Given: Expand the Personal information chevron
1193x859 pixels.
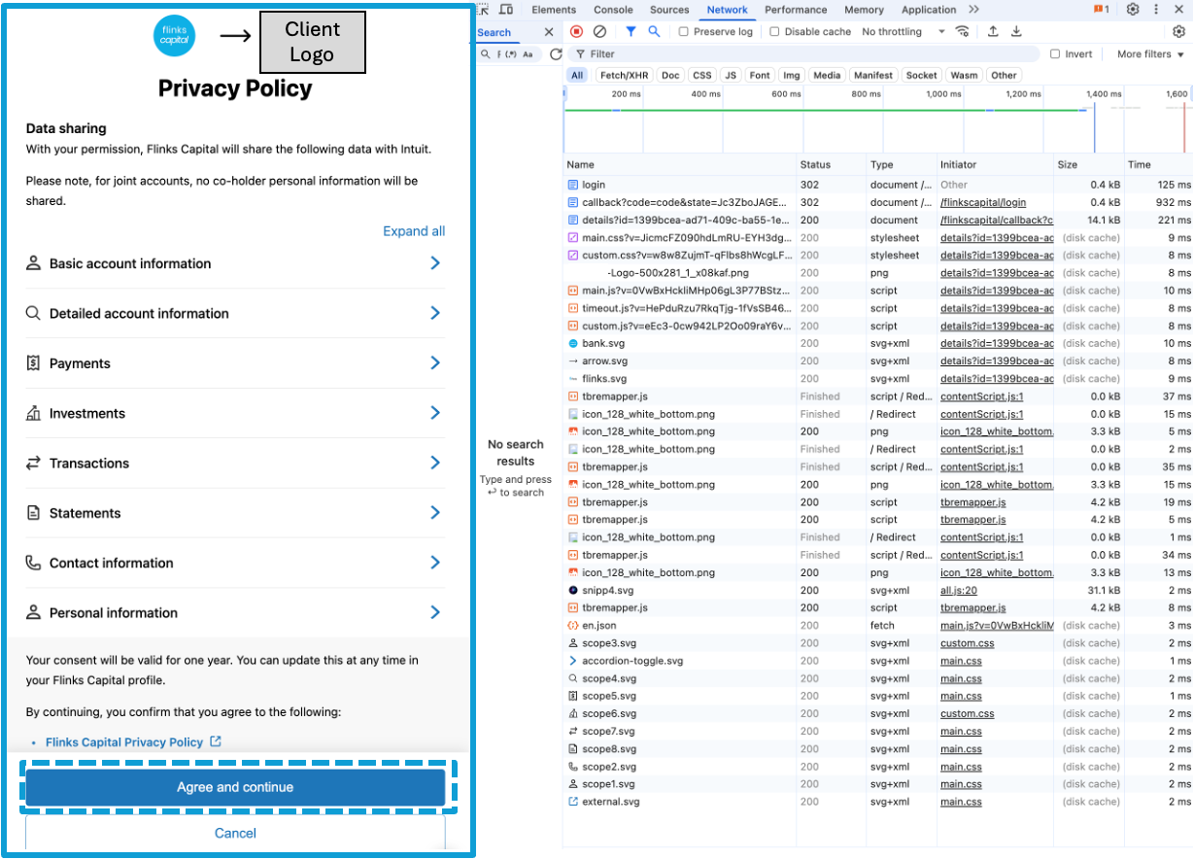Looking at the screenshot, I should [435, 612].
